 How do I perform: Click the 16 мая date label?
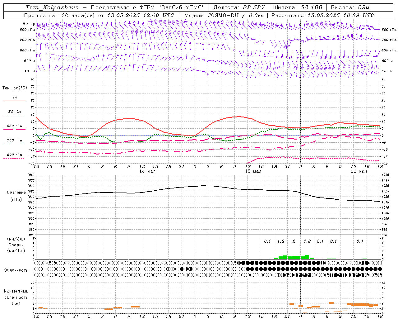[359, 171]
